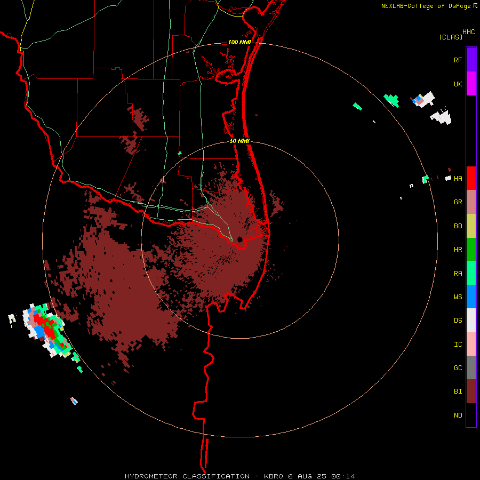Click the "RA" legend label
The image size is (480, 480).
click(458, 274)
